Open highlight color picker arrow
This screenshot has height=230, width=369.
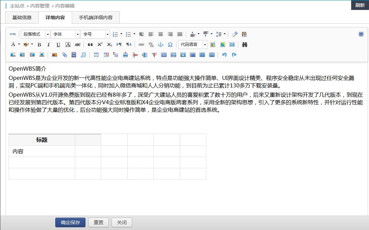click(32, 44)
